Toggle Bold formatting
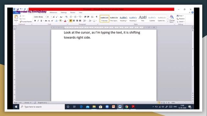The image size is (207, 116). click(35, 21)
